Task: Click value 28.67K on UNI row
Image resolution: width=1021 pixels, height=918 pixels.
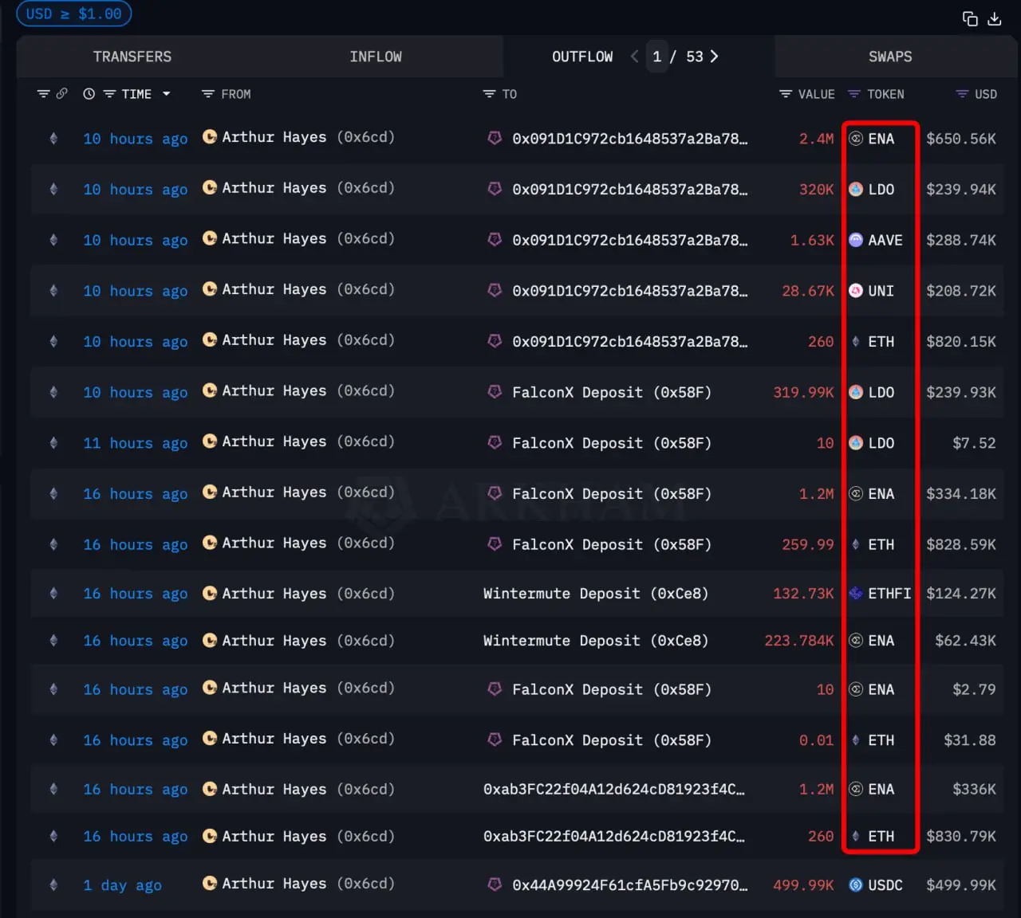Action: (x=808, y=291)
